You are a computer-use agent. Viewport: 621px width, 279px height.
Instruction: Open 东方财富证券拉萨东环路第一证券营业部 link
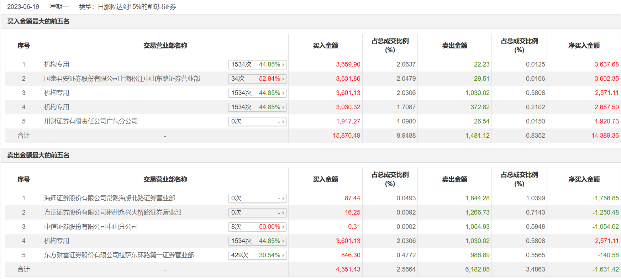[119, 255]
